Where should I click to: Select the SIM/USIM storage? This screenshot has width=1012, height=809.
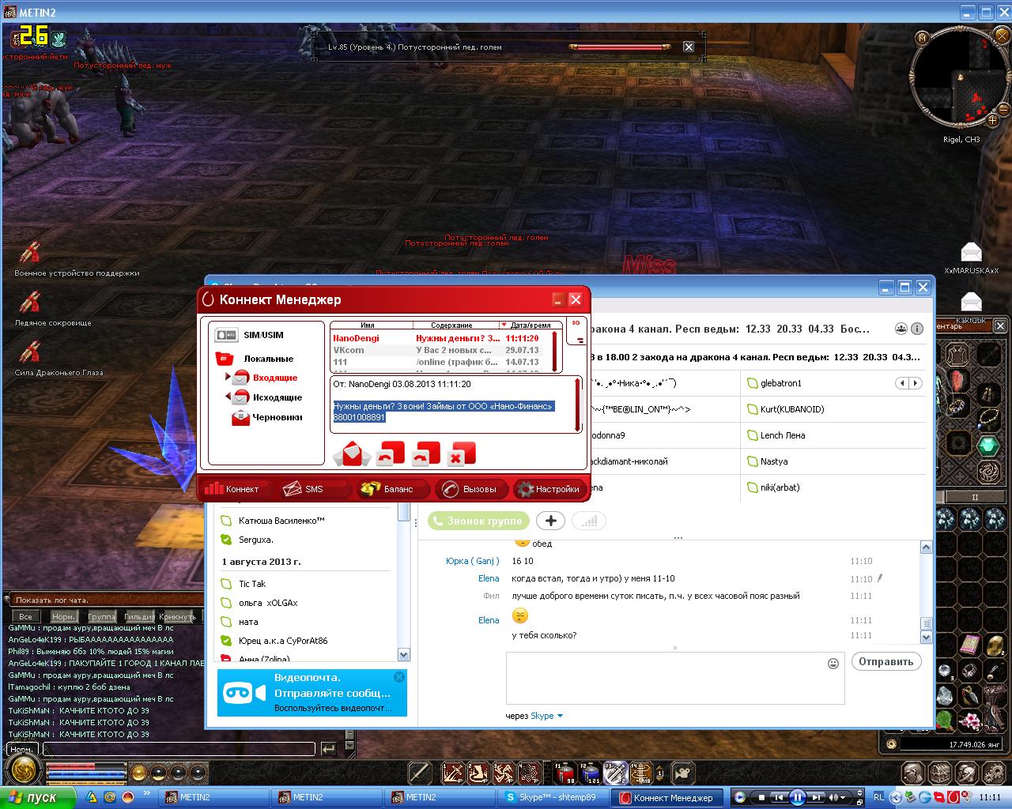[250, 335]
